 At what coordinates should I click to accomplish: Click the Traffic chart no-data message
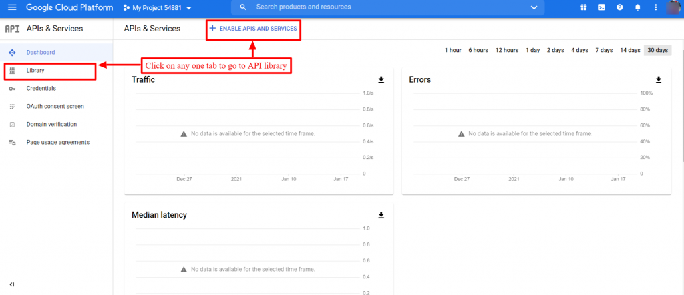click(253, 134)
